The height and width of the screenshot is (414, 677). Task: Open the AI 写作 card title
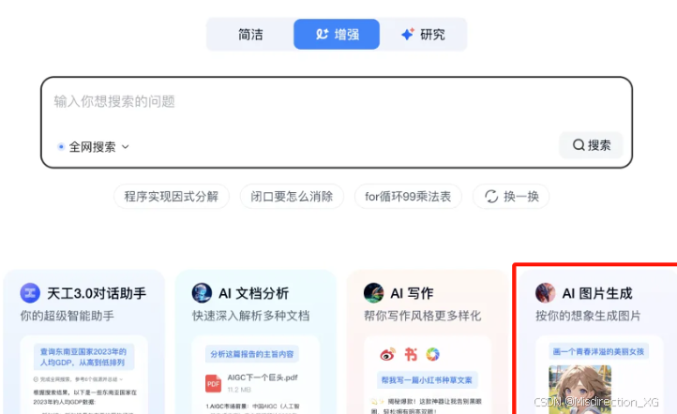412,294
